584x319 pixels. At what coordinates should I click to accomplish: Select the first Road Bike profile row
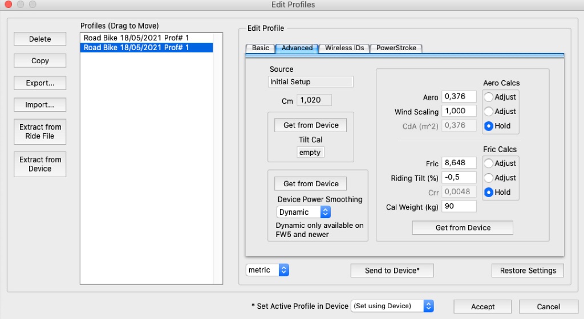pyautogui.click(x=147, y=38)
